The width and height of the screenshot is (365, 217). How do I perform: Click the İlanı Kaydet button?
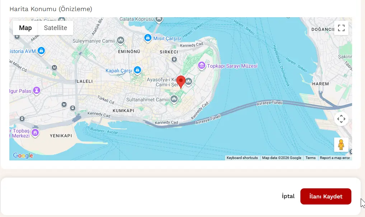click(x=326, y=196)
